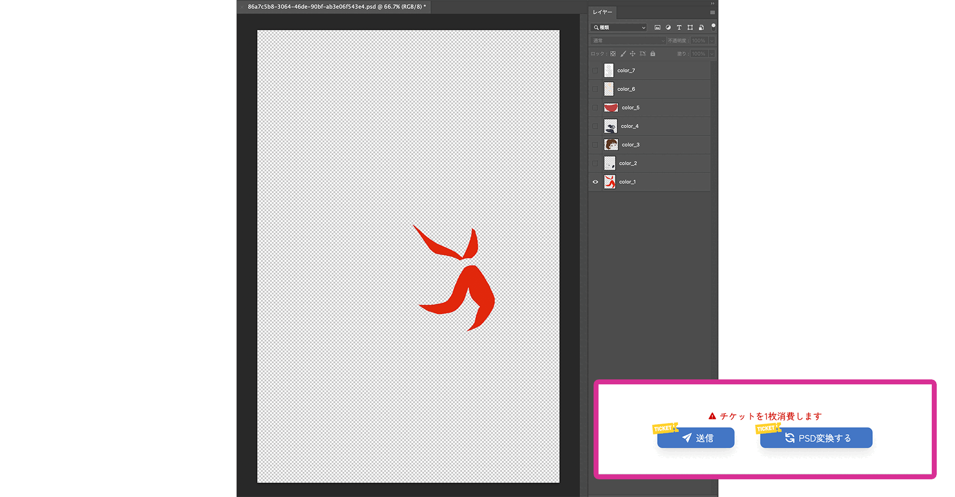
Task: Lock layer position move icon
Action: (633, 54)
